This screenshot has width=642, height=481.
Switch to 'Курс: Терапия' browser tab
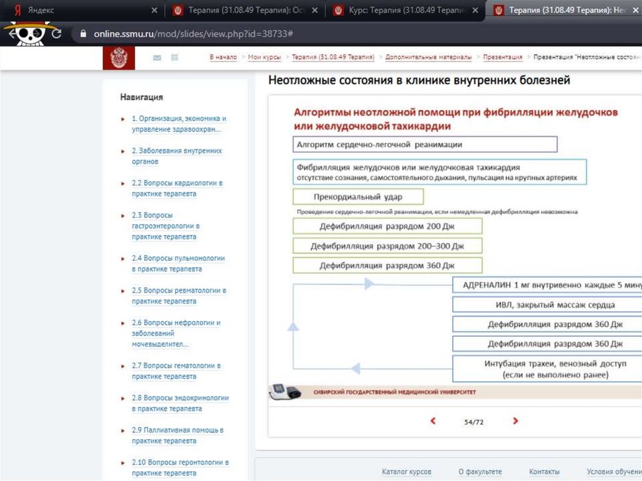(405, 10)
